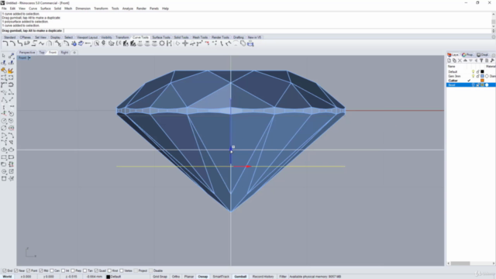Enable the Knot osnap checkbox
496x279 pixels.
(109, 270)
